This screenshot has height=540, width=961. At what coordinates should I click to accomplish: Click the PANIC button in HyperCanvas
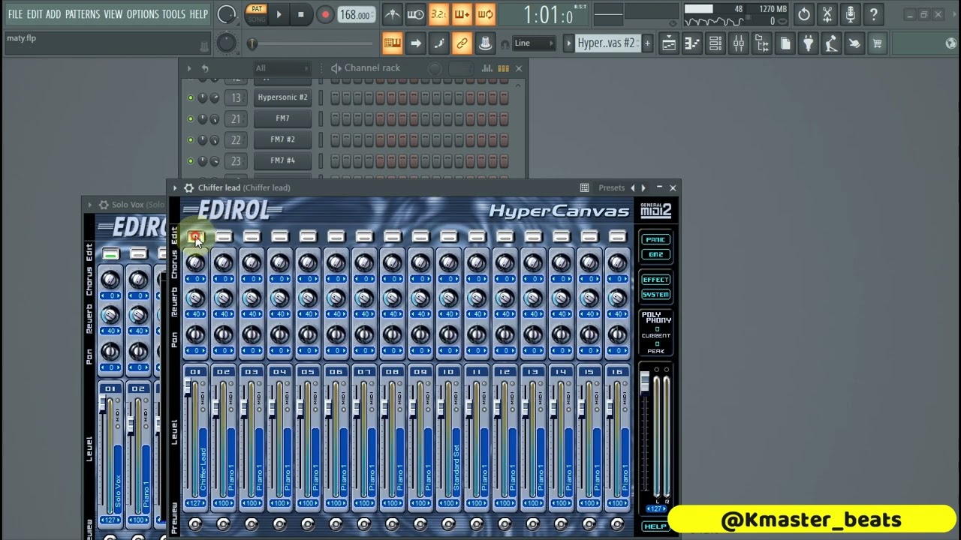pyautogui.click(x=655, y=240)
